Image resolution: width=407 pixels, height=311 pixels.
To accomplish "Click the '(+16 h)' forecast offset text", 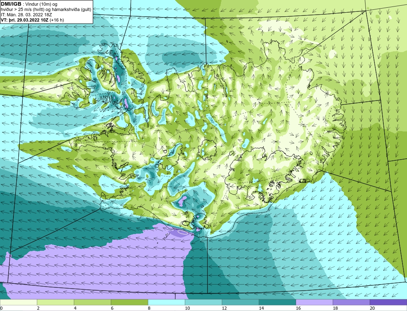I will (x=57, y=20).
